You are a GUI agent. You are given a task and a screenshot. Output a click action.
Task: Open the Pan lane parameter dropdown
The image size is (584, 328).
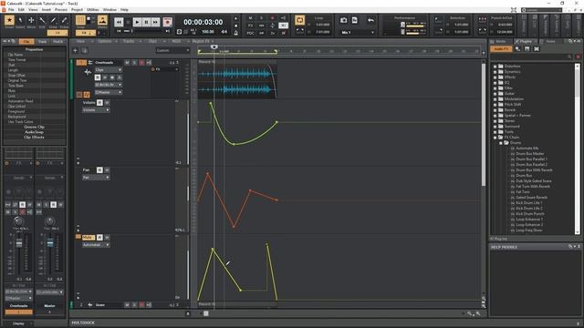coord(96,178)
